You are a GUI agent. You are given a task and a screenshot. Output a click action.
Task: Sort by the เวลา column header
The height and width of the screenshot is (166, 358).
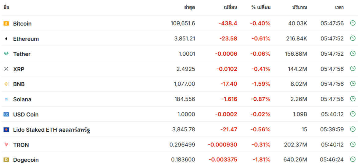click(339, 7)
